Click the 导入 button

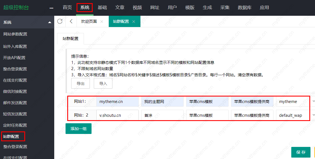103,84
